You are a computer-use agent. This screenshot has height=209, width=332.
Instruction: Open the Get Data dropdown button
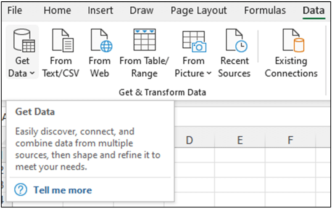pyautogui.click(x=22, y=52)
